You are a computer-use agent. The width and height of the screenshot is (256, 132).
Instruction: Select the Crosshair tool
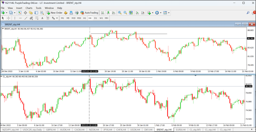coord(8,18)
